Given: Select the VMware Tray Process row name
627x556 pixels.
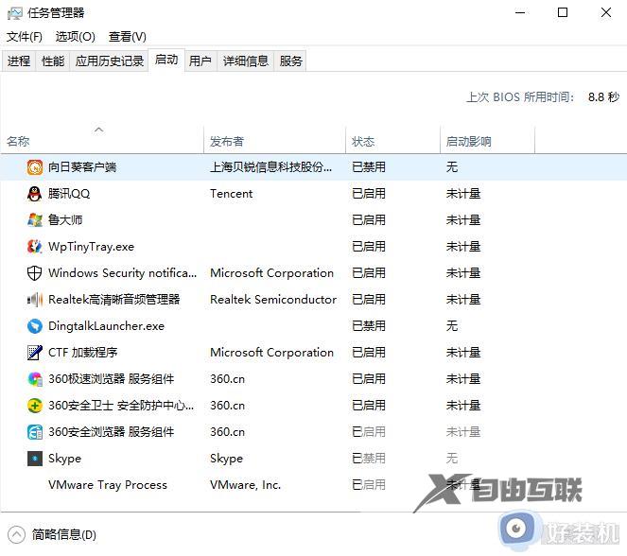Looking at the screenshot, I should pyautogui.click(x=108, y=485).
